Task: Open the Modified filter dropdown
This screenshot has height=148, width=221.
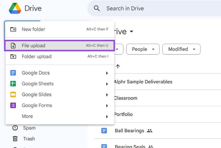Action: 181,49
